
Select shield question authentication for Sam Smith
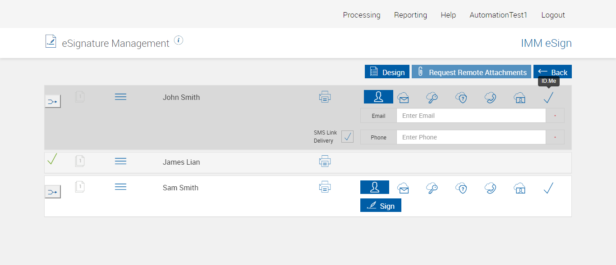coord(461,188)
